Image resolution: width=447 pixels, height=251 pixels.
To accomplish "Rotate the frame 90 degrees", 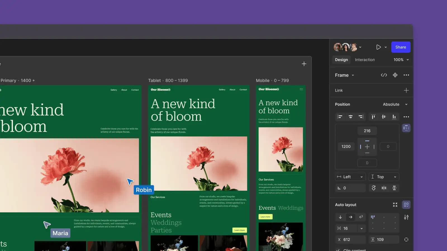I will click(x=374, y=188).
